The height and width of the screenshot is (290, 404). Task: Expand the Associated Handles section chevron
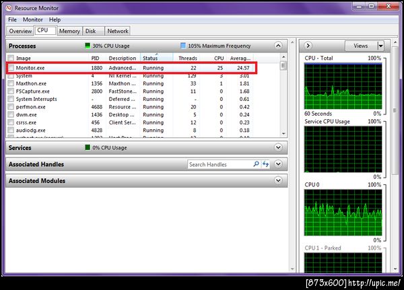[278, 164]
